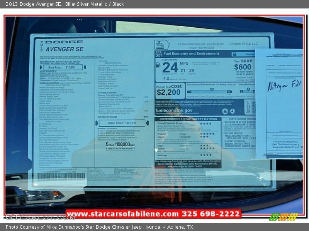Click the fueleconomy.gov text on the sticker

point(174,110)
